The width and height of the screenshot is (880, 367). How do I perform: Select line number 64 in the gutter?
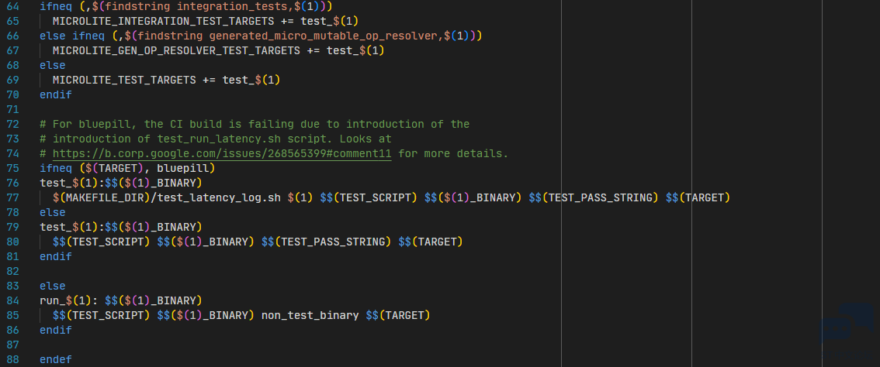coord(13,7)
